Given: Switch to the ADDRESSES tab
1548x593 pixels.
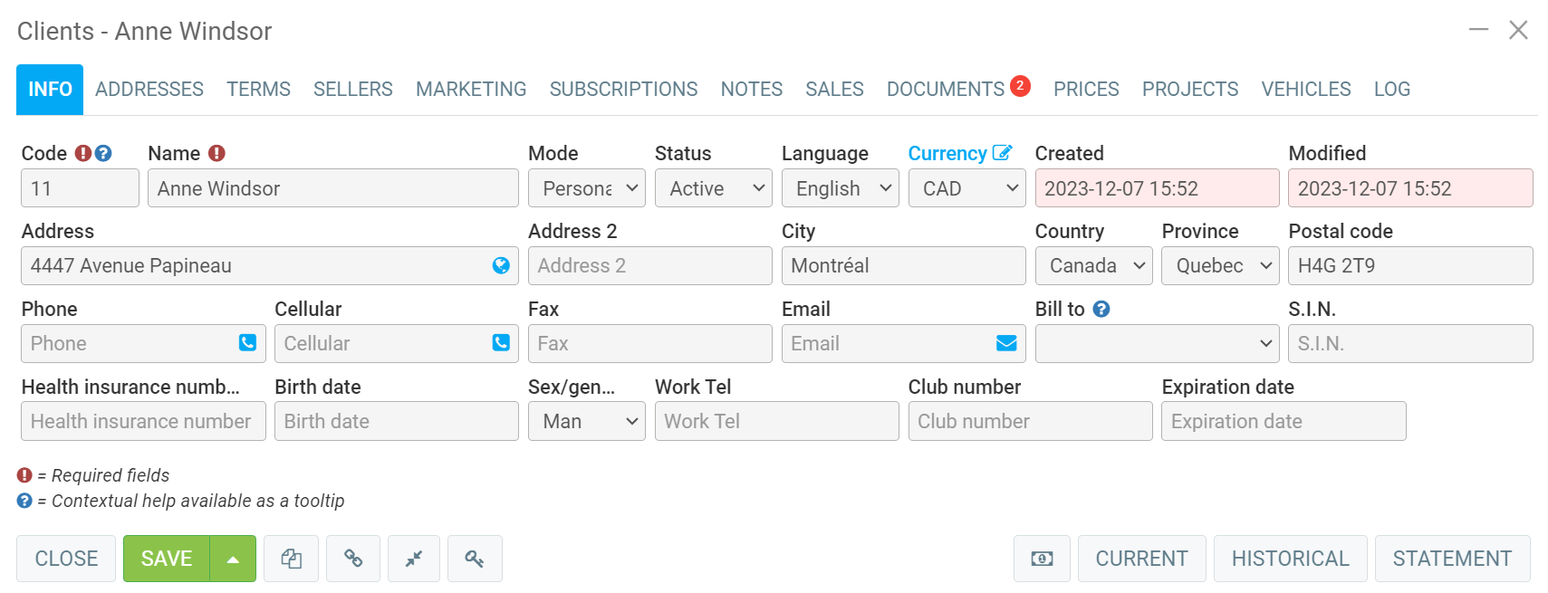Looking at the screenshot, I should coord(149,90).
